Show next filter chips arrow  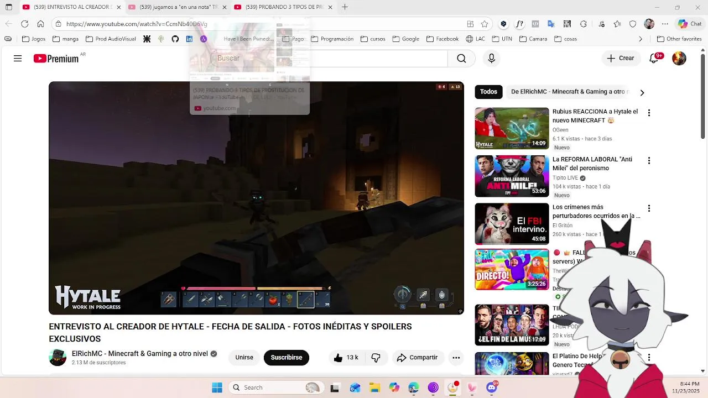pyautogui.click(x=642, y=93)
